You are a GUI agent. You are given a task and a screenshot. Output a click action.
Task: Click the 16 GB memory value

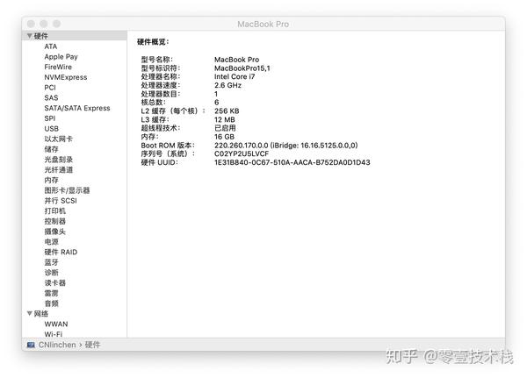click(224, 137)
